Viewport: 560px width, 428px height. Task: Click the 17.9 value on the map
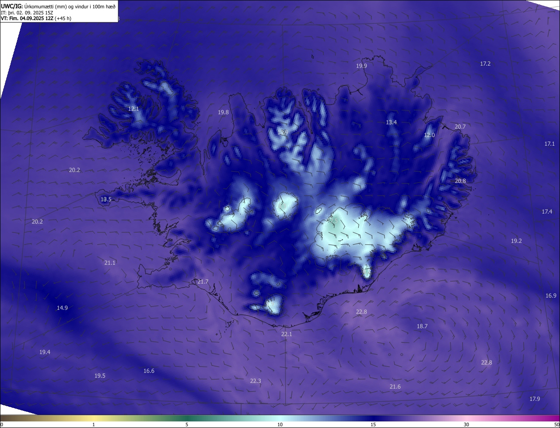coord(535,399)
